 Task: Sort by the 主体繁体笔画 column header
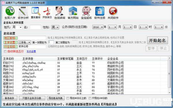[x=66, y=59]
